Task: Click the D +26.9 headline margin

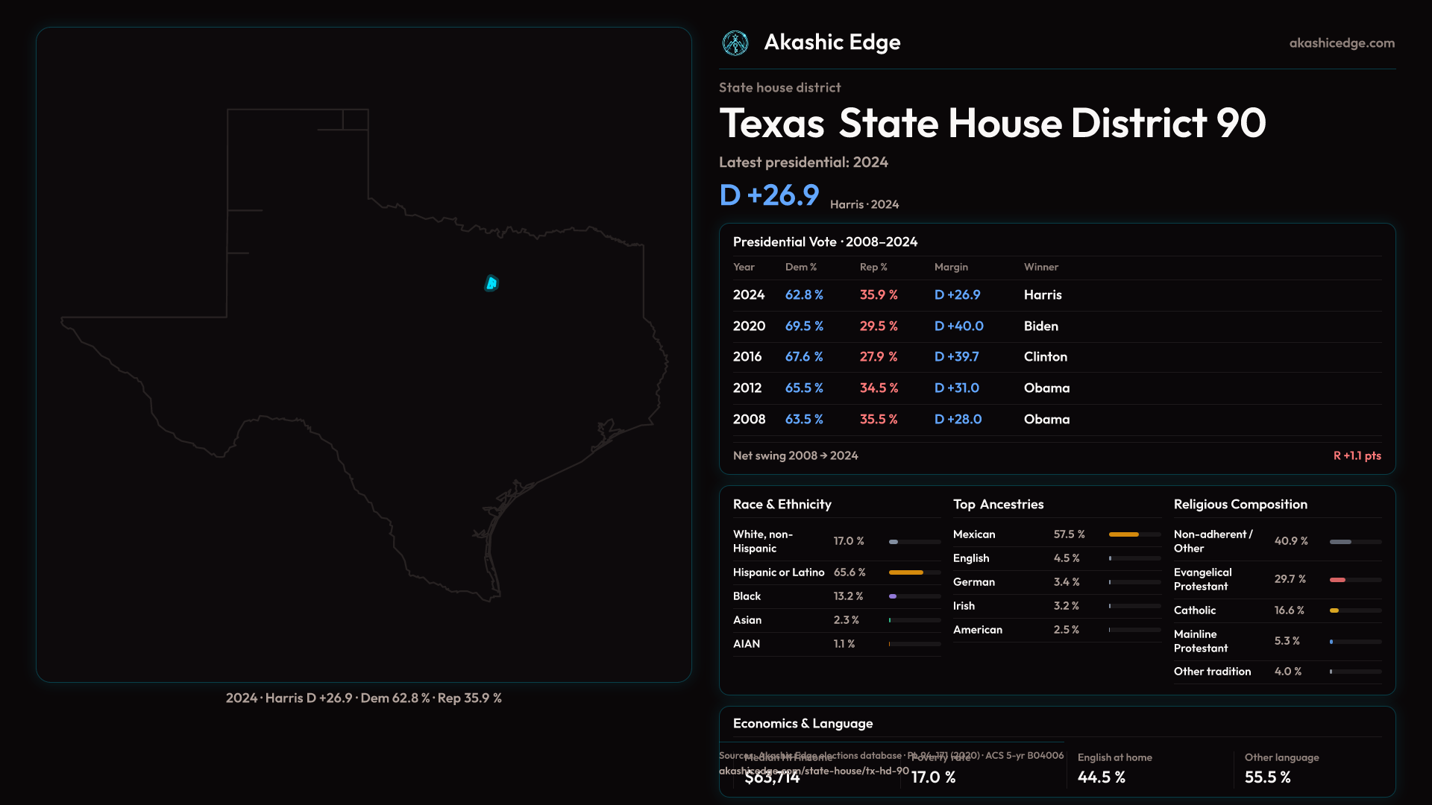Action: click(x=769, y=195)
